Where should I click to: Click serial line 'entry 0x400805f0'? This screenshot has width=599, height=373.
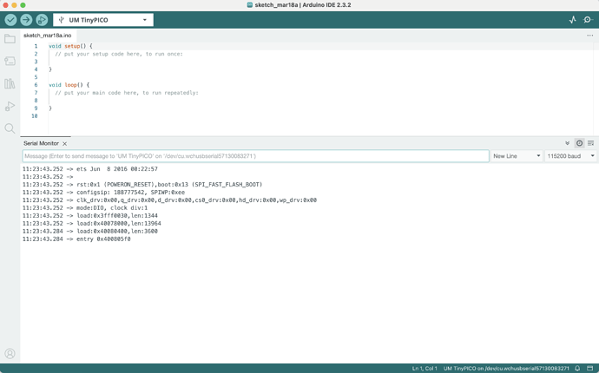pyautogui.click(x=103, y=239)
